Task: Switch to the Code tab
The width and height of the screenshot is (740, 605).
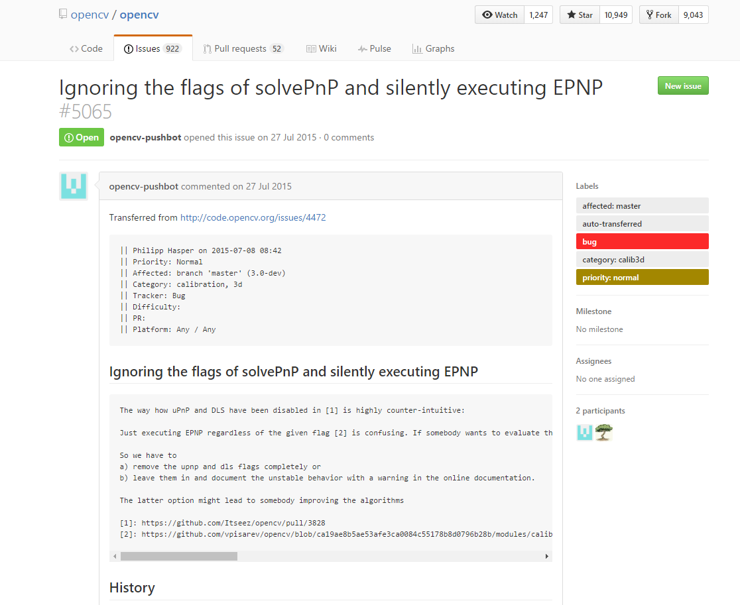Action: click(x=86, y=48)
